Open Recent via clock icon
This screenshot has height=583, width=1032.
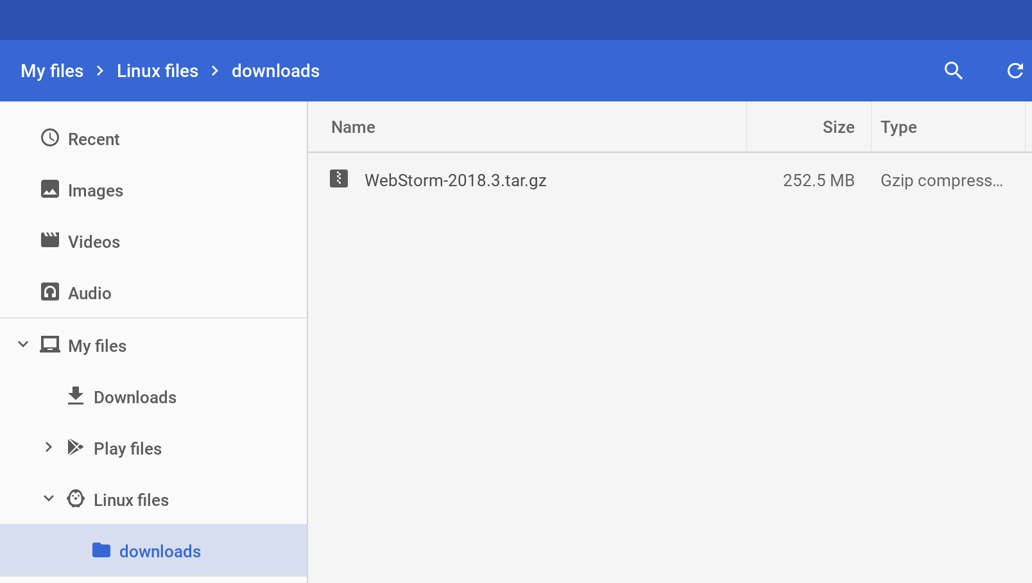[x=50, y=138]
